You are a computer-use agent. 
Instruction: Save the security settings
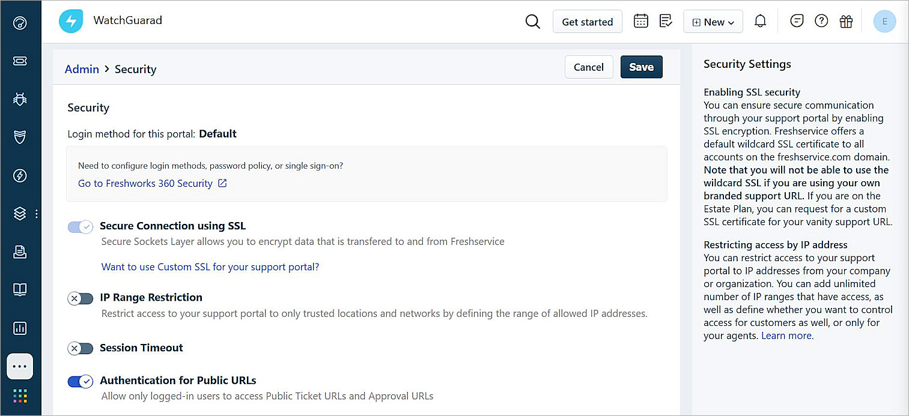tap(641, 67)
